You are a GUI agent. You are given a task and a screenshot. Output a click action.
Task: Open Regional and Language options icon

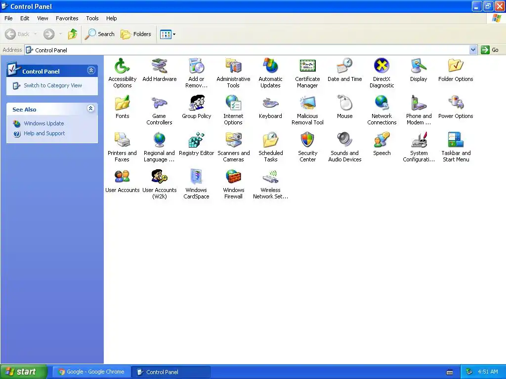pyautogui.click(x=160, y=140)
